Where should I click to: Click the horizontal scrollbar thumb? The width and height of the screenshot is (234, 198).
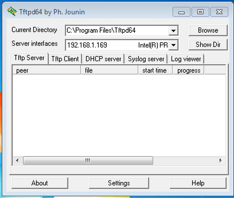coord(88,160)
